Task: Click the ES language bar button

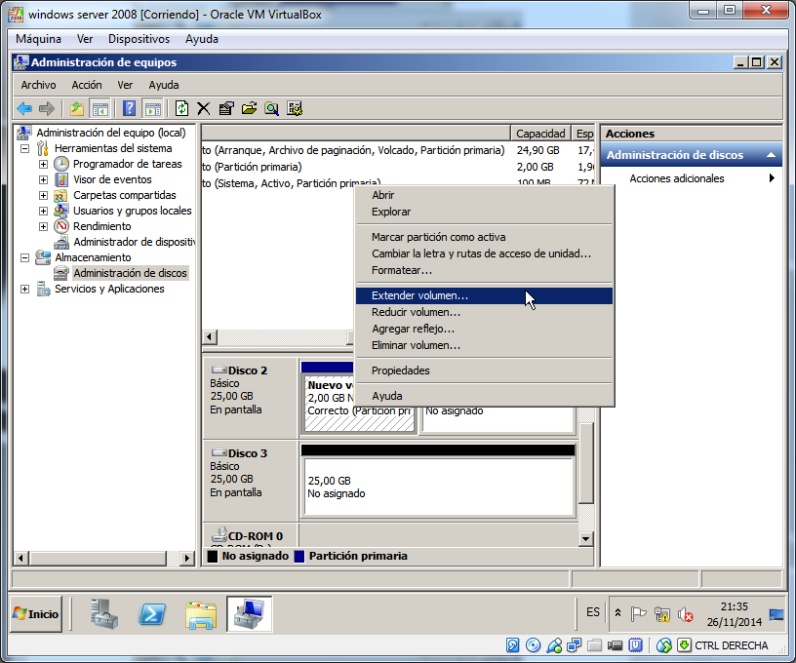Action: (x=592, y=612)
